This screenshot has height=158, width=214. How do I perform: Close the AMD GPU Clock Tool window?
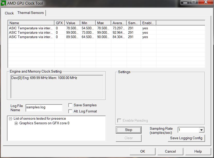coord(206,2)
